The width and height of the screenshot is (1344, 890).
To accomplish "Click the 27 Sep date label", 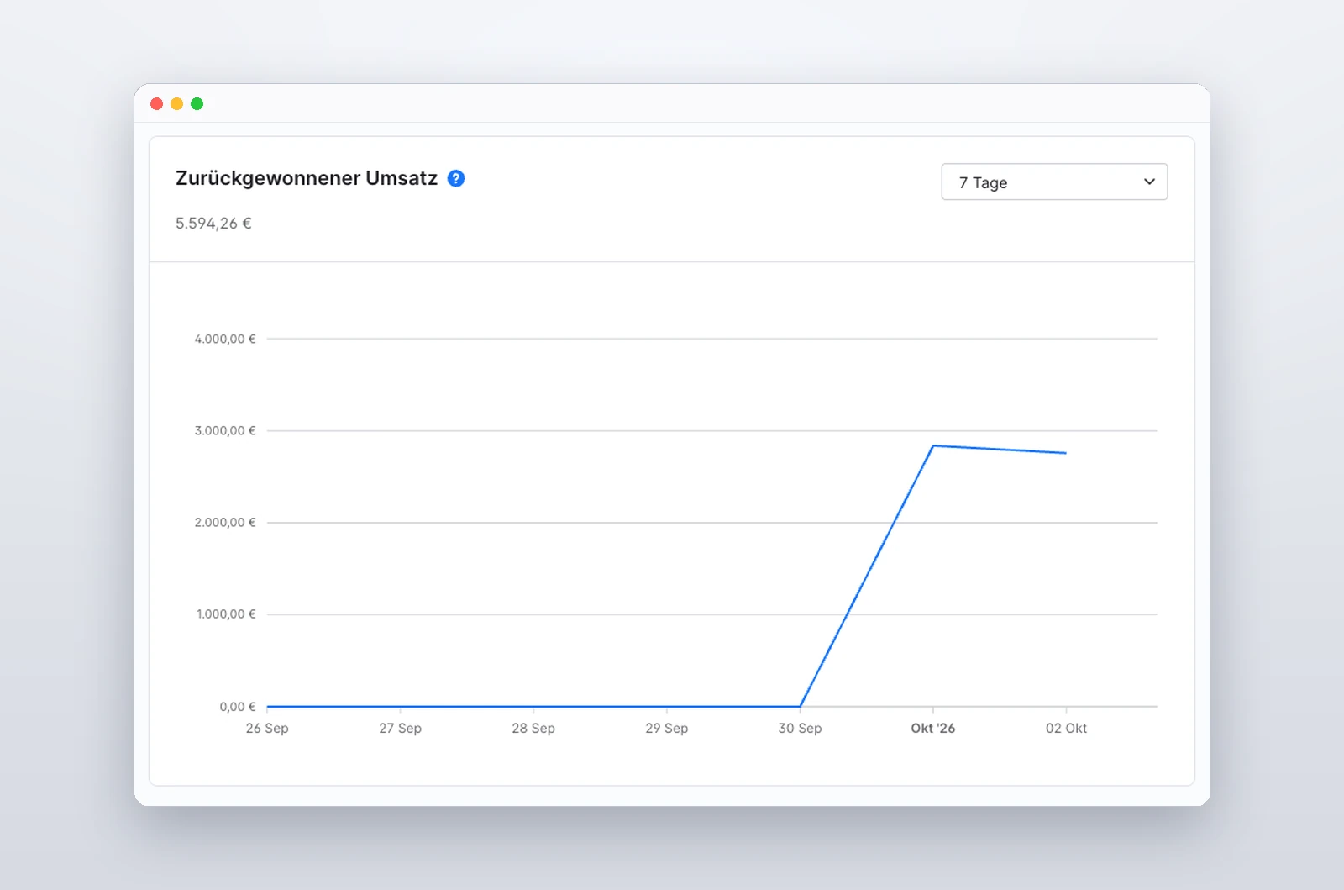I will click(400, 728).
